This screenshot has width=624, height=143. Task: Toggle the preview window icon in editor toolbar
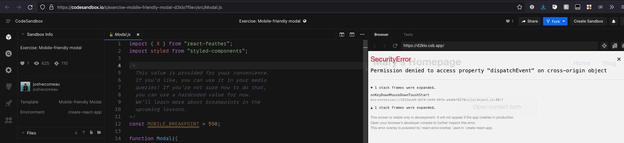(x=352, y=35)
